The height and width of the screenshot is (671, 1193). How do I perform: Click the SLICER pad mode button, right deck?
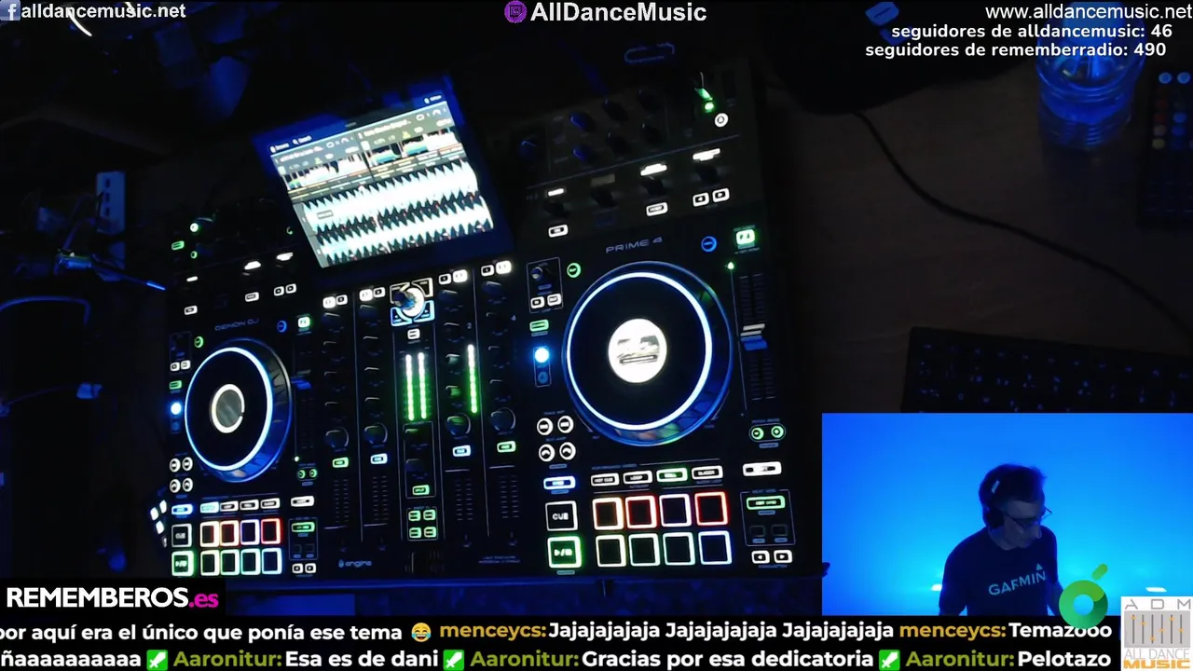coord(706,473)
